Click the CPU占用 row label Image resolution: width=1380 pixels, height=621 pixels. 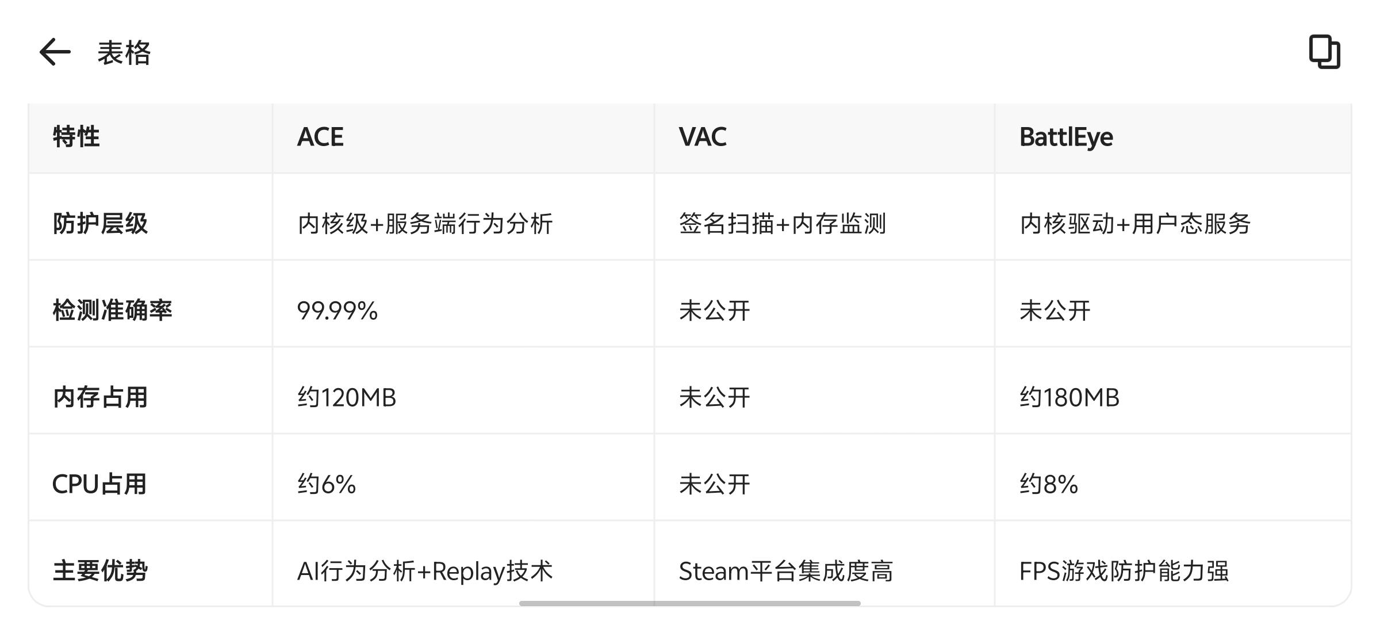click(99, 484)
